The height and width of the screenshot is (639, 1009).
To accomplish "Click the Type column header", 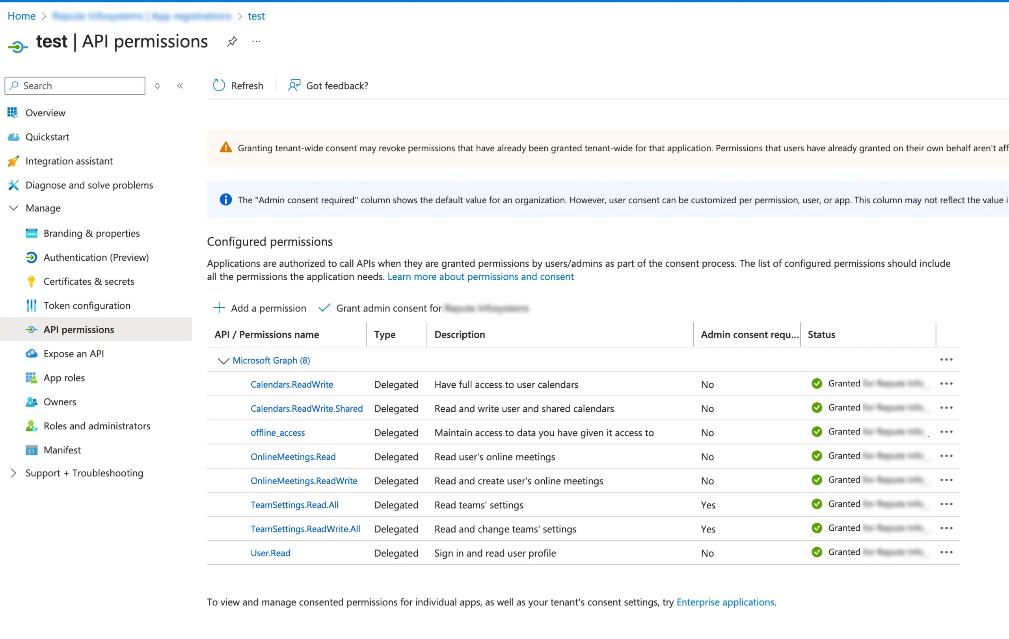I will [x=385, y=334].
